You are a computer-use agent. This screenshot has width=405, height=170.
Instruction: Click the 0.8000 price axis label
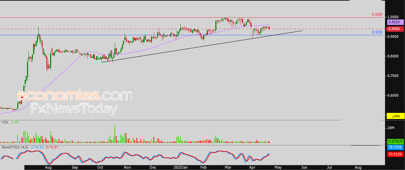pos(393,56)
